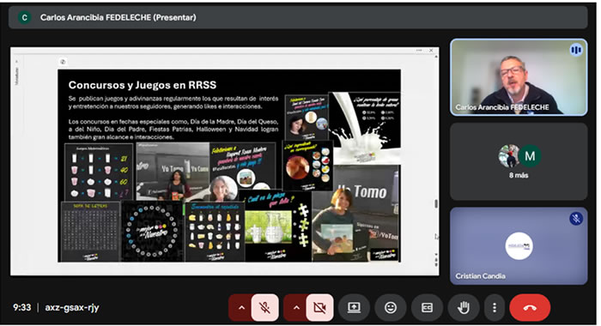Click the meeting code axz-gsax-rjy

pyautogui.click(x=72, y=307)
